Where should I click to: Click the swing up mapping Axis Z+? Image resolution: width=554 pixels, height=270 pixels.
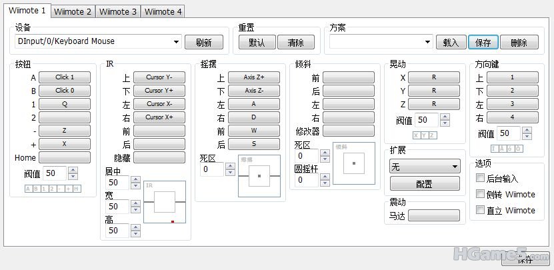point(254,77)
